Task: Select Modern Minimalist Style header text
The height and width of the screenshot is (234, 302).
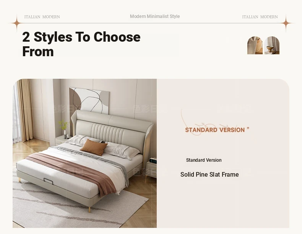Action: (155, 16)
